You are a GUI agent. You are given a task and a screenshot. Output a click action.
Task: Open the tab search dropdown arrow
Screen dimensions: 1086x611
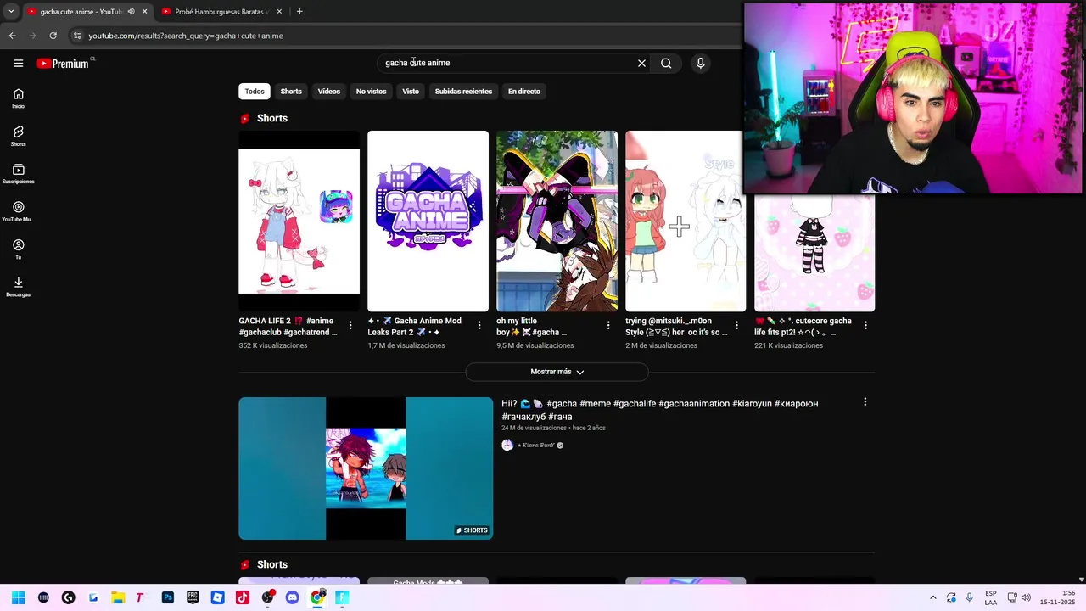coord(11,12)
